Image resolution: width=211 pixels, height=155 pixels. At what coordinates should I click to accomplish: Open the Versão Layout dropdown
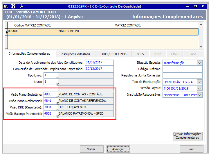coord(199,88)
